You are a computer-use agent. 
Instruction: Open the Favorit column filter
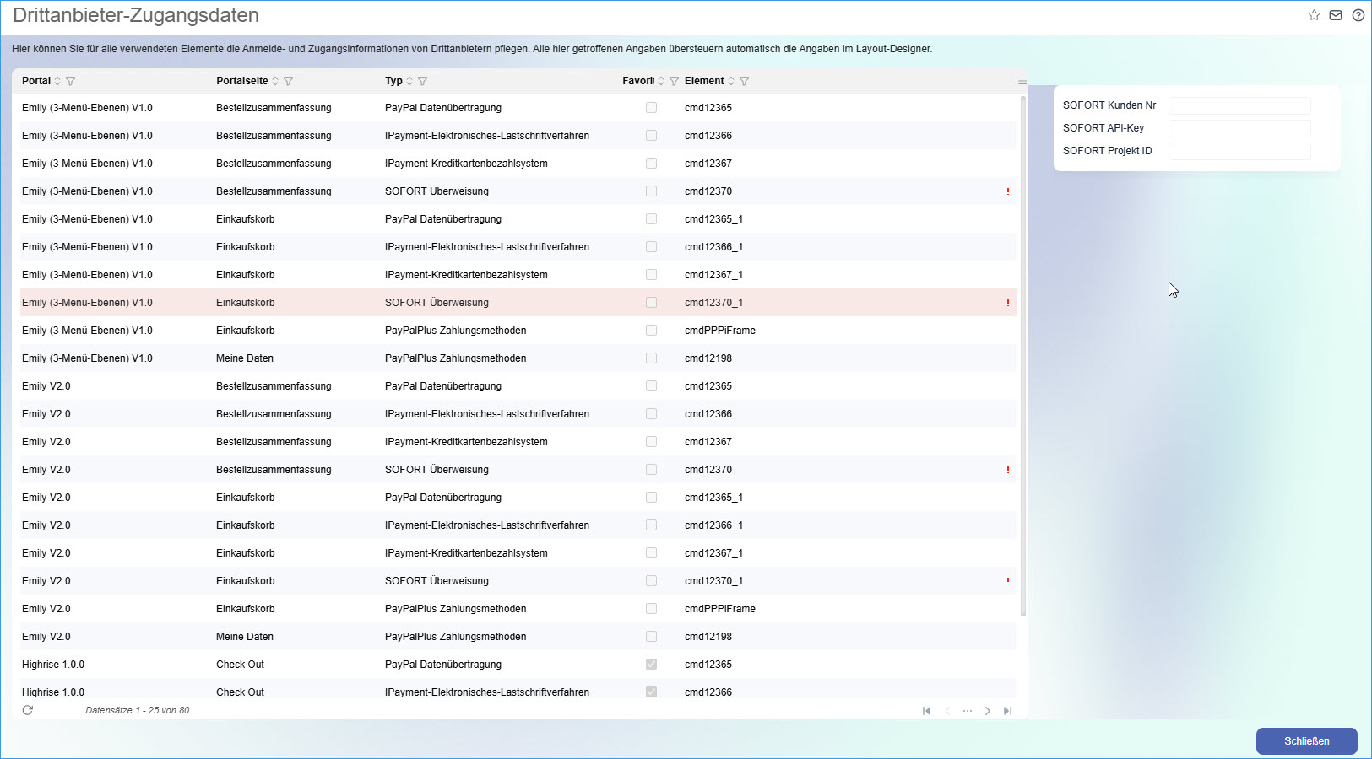[x=674, y=81]
